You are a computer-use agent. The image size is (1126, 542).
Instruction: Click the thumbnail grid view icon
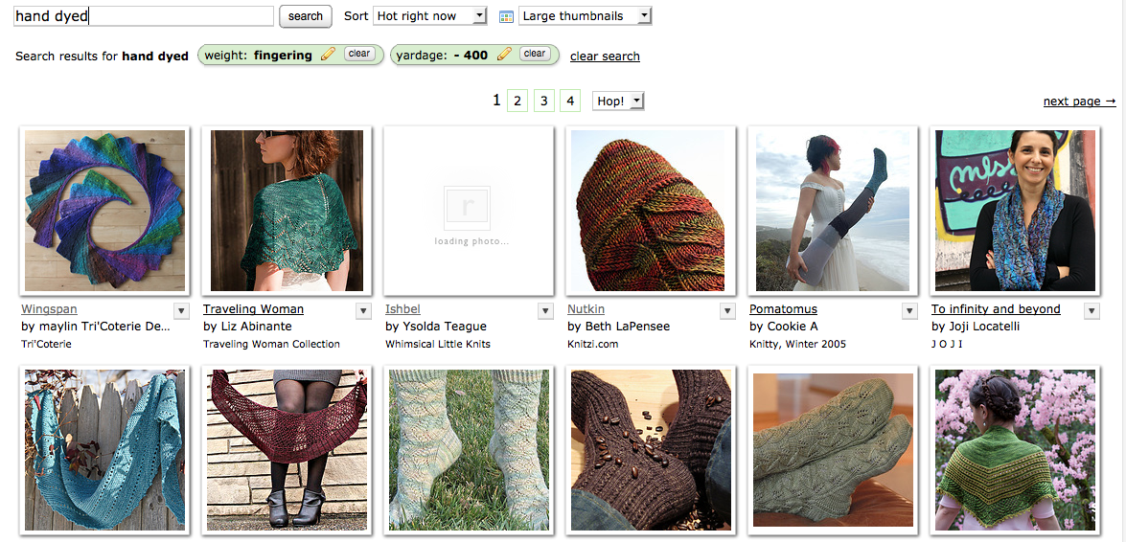point(506,16)
